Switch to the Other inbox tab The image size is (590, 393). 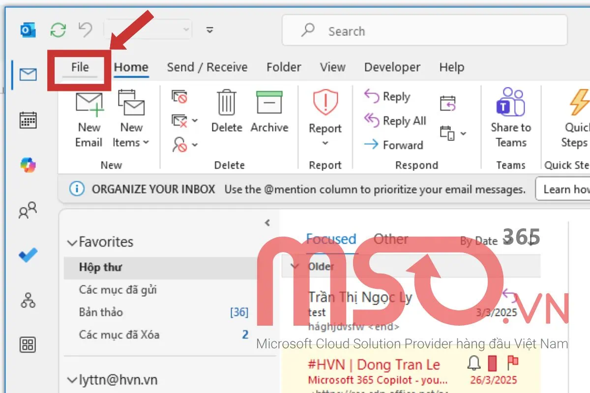[391, 239]
